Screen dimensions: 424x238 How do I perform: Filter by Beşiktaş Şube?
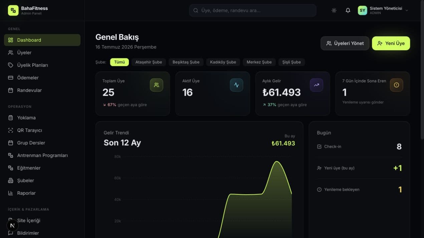click(186, 62)
